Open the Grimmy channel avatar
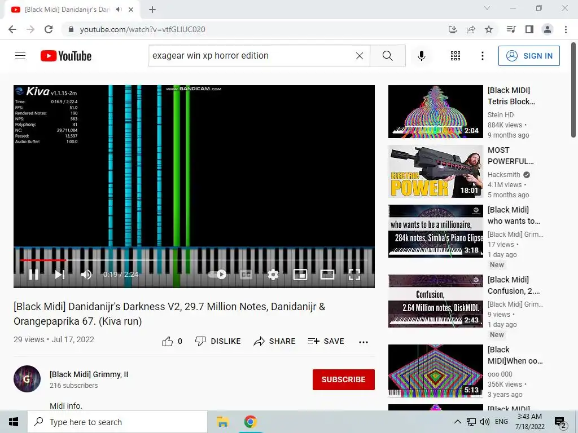The height and width of the screenshot is (433, 578). pyautogui.click(x=27, y=379)
